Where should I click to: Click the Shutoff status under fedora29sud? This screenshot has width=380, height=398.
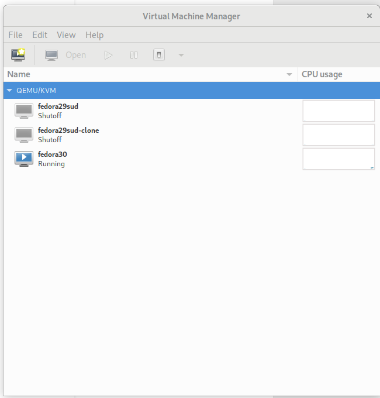50,116
